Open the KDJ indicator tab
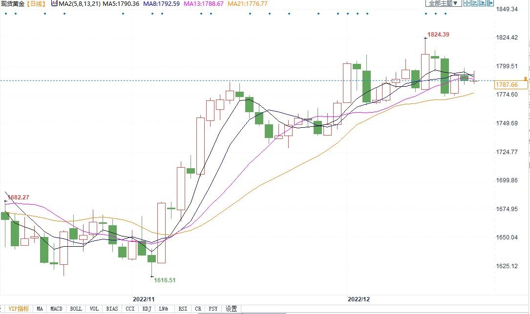This screenshot has height=314, width=530. (146, 309)
